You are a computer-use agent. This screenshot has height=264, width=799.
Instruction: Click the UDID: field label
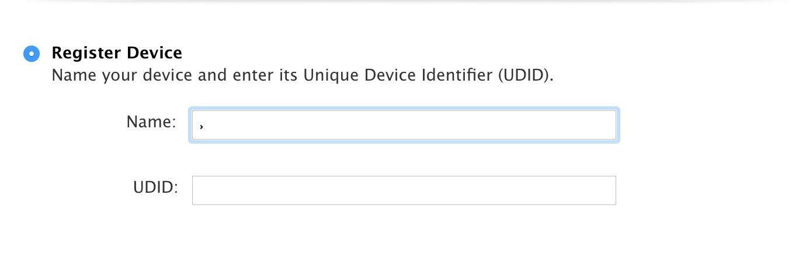tap(155, 188)
